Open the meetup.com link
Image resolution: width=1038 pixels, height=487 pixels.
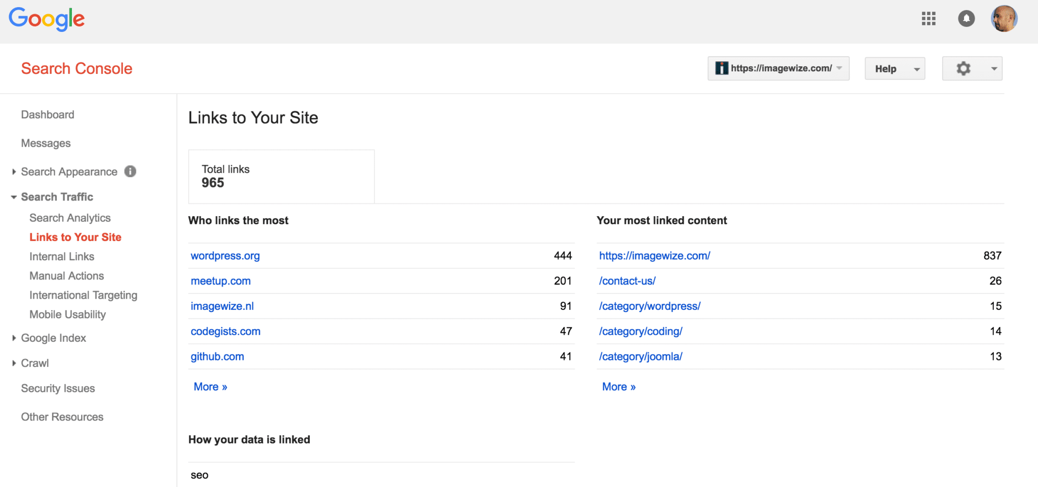(x=220, y=281)
